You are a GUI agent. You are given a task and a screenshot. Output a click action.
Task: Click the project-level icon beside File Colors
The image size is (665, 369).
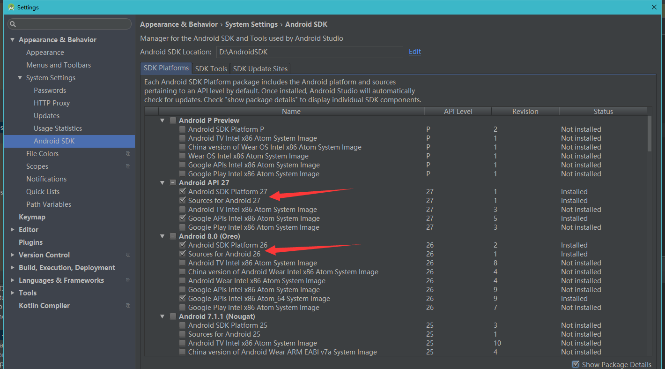click(128, 154)
